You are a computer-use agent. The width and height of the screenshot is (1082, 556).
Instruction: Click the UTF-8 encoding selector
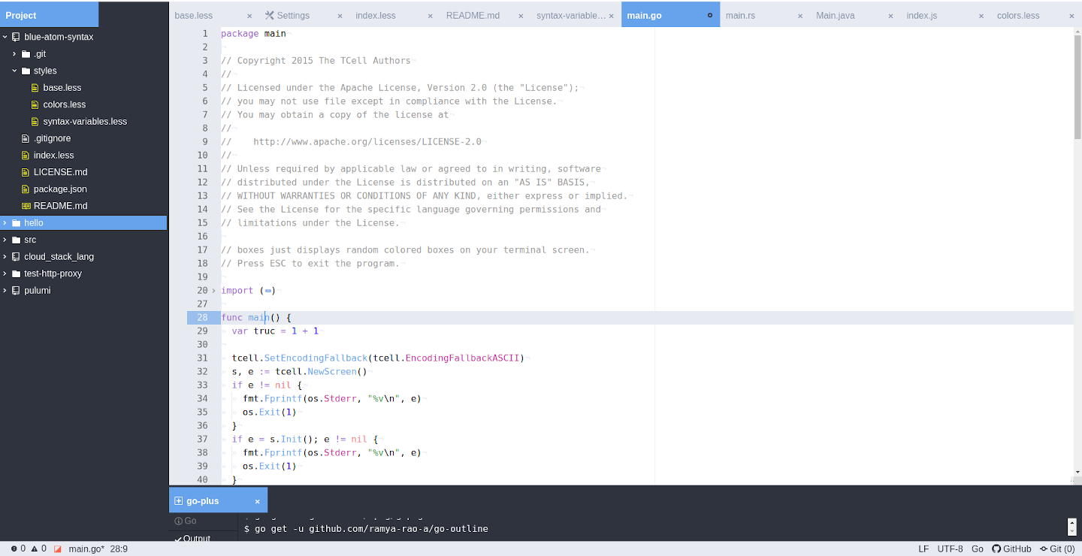(x=950, y=549)
